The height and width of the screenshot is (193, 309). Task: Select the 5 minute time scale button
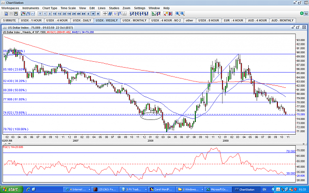coord(49,14)
